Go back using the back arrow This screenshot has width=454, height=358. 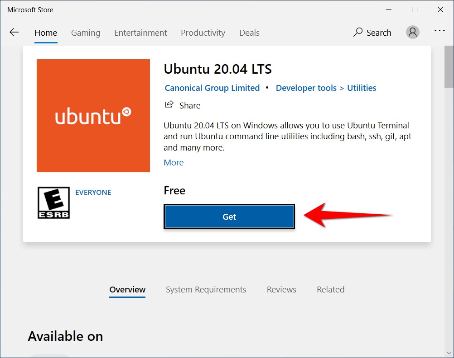(14, 33)
